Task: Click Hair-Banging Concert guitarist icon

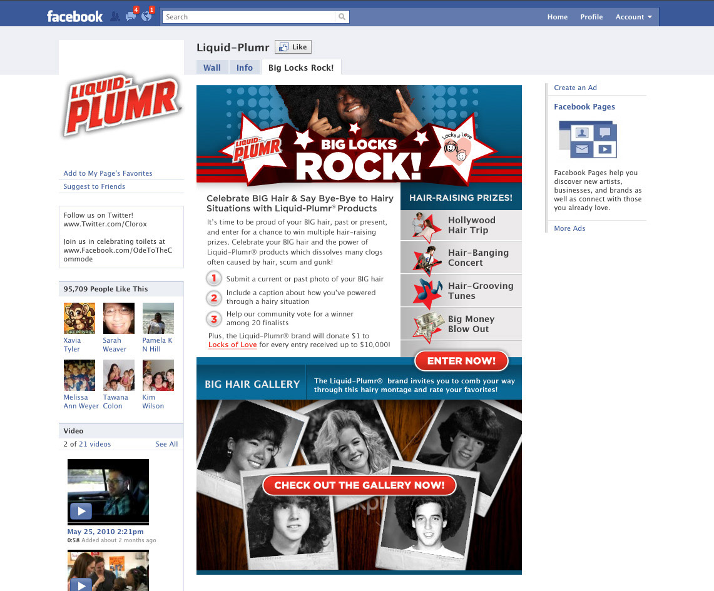Action: (426, 261)
